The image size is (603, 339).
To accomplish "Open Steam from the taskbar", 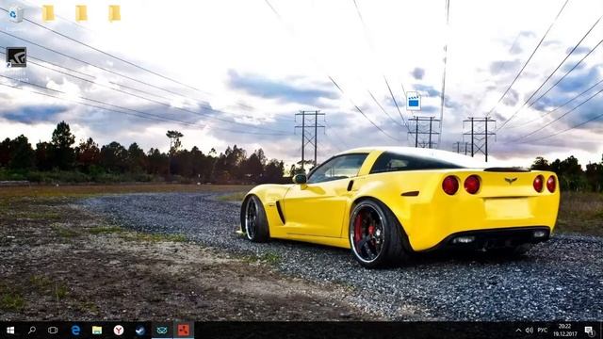I will coord(140,331).
